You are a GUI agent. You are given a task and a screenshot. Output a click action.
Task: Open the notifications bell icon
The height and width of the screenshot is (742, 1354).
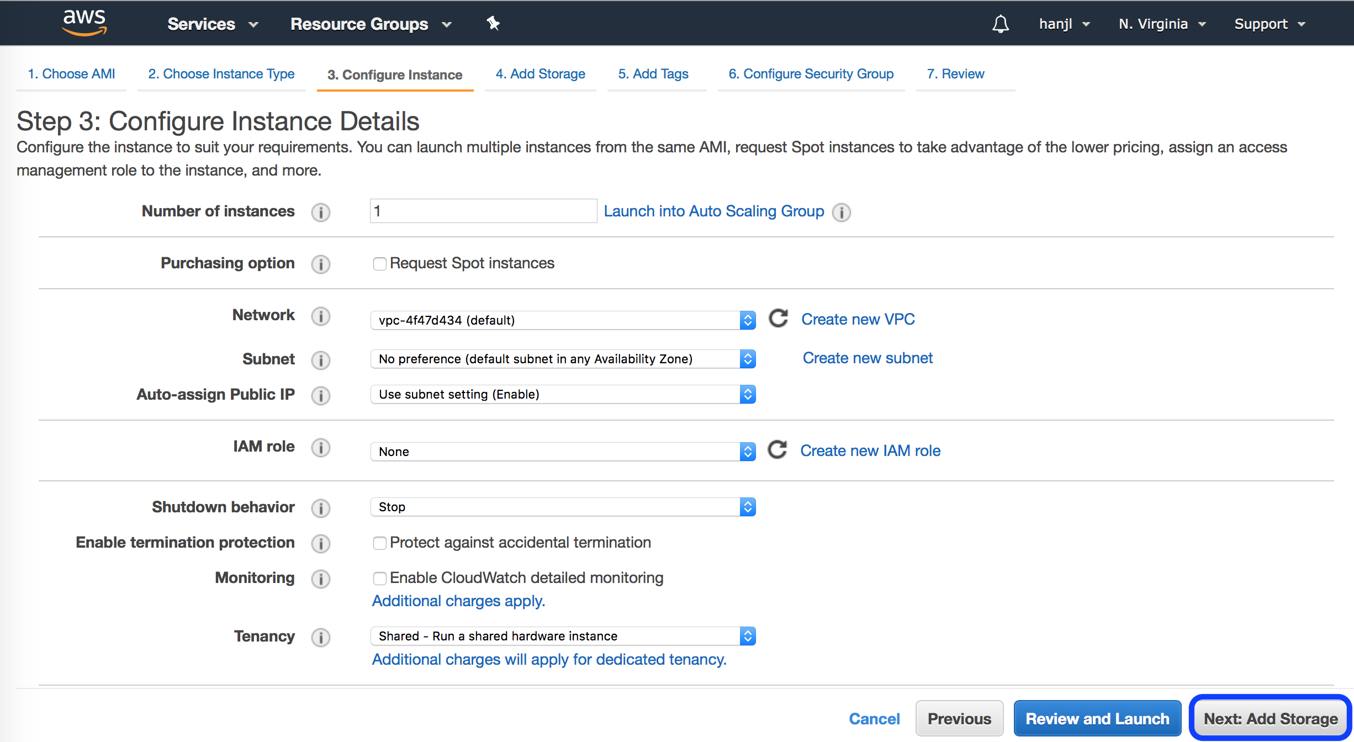click(x=1000, y=24)
